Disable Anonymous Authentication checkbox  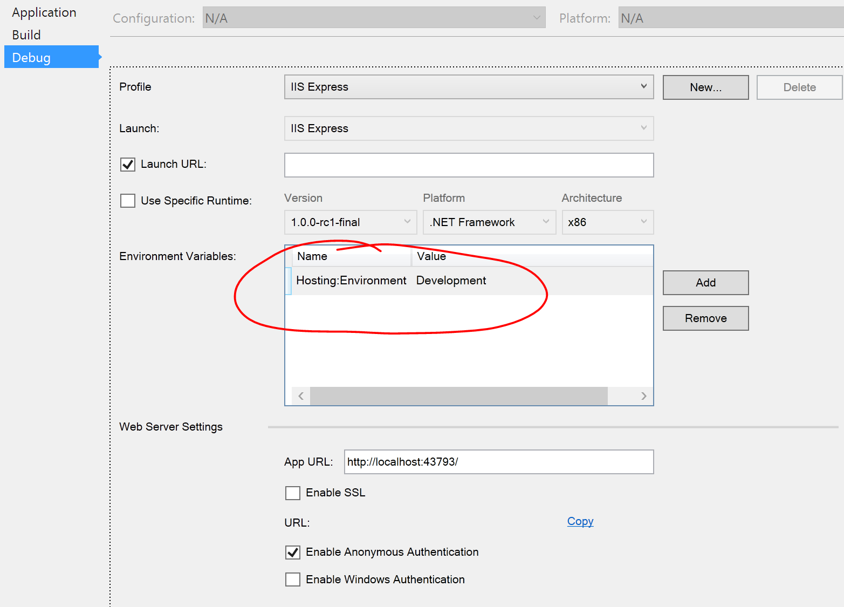tap(293, 553)
